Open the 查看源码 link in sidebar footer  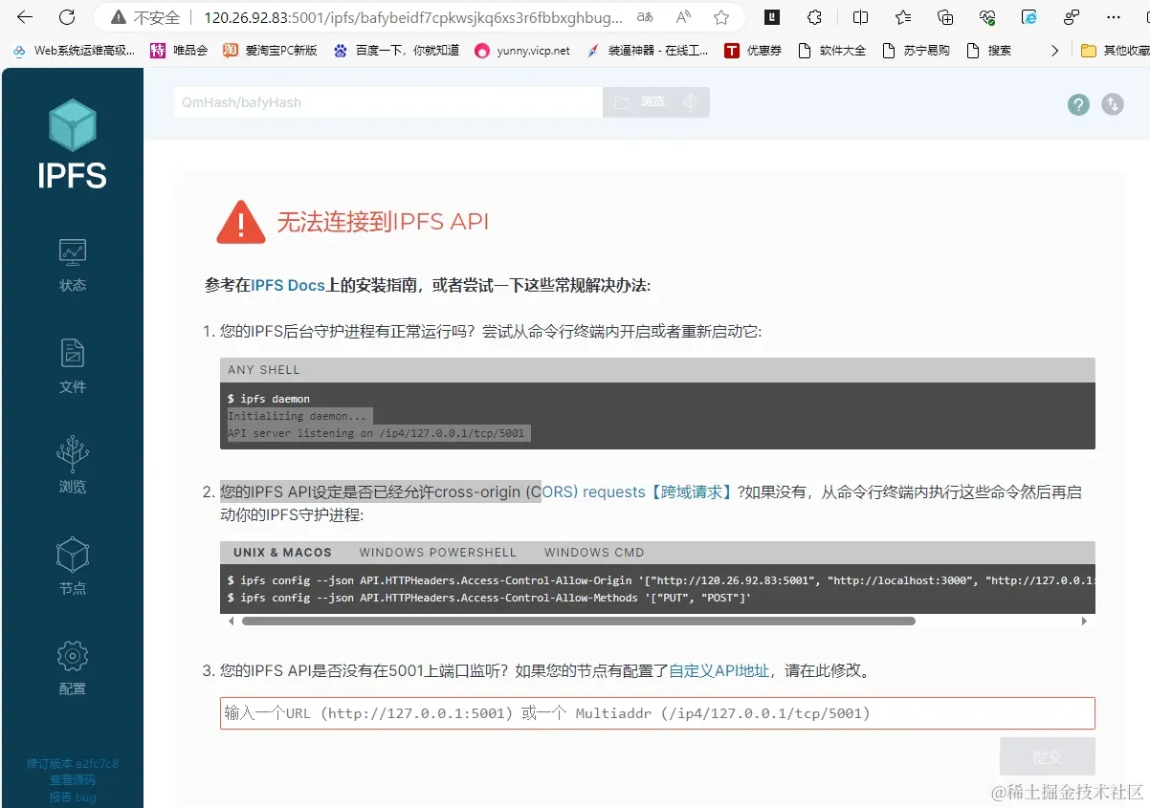point(73,780)
